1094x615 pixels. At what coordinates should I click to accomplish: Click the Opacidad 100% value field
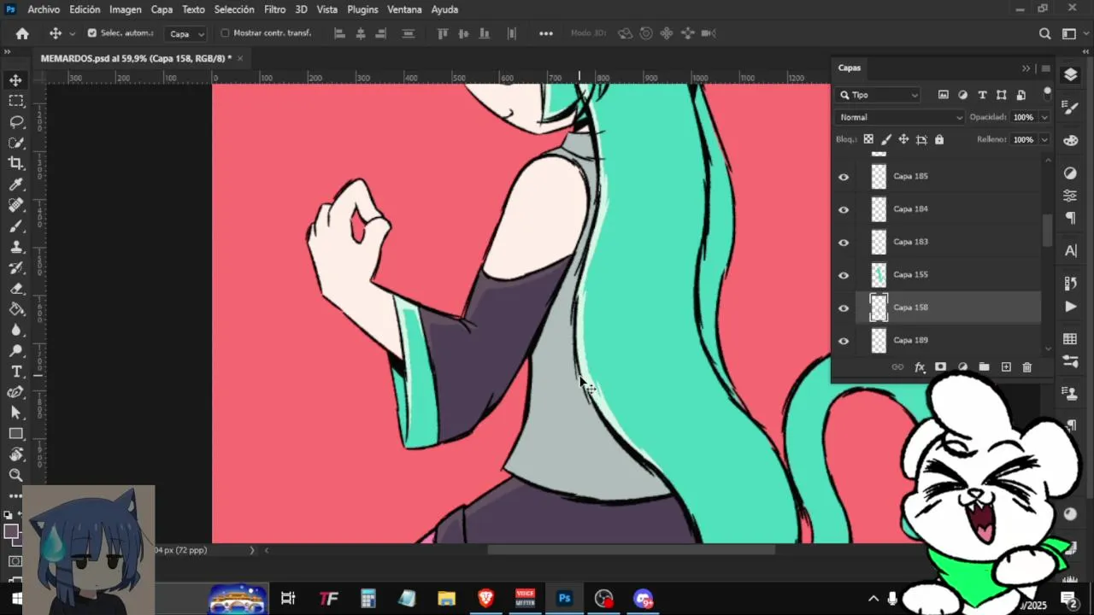[1023, 117]
